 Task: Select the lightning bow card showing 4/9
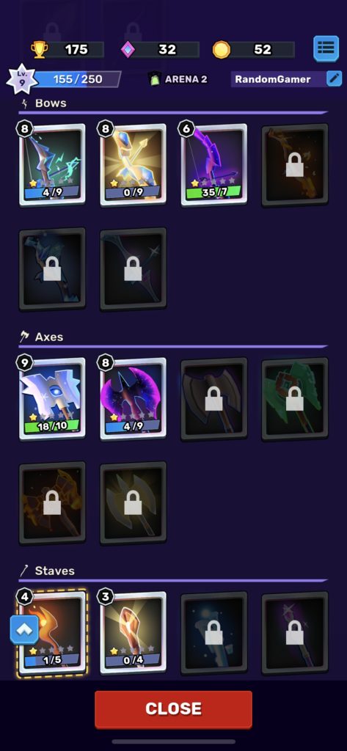pos(52,165)
